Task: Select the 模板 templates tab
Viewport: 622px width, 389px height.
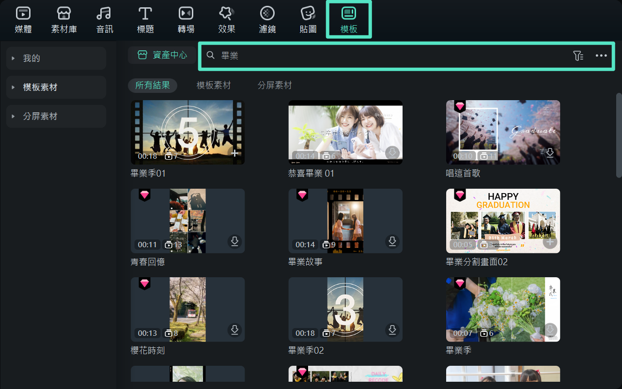Action: [349, 20]
